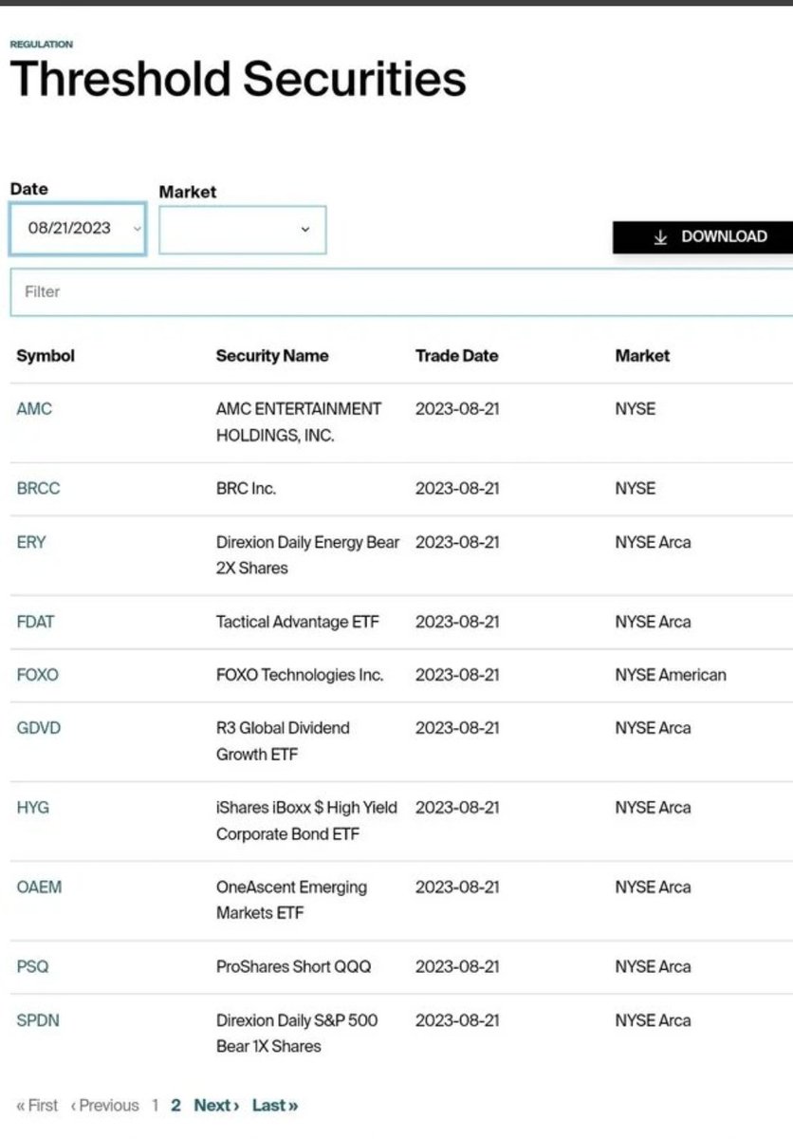Open the SPDN symbol link
This screenshot has height=1139, width=793.
coord(38,1020)
